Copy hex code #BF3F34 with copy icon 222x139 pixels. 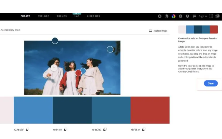click(144, 129)
